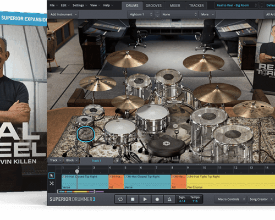This screenshot has width=275, height=220.
Task: Hit the top left crash cymbal
Action: coord(127,59)
